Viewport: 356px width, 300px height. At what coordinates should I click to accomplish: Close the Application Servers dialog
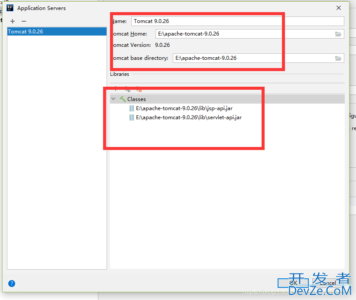339,8
